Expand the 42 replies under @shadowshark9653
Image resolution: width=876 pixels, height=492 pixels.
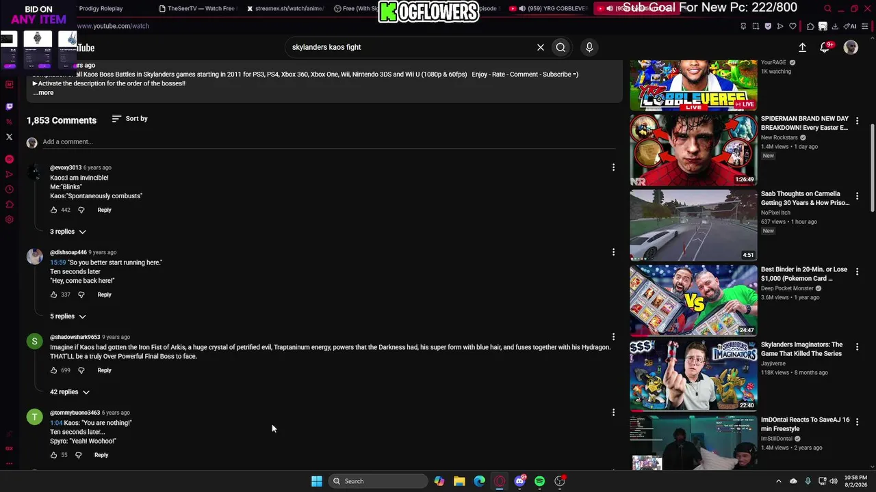[x=70, y=392]
